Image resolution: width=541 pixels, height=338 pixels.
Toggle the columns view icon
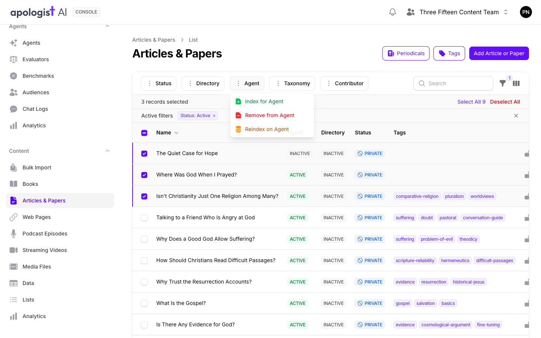pyautogui.click(x=516, y=83)
